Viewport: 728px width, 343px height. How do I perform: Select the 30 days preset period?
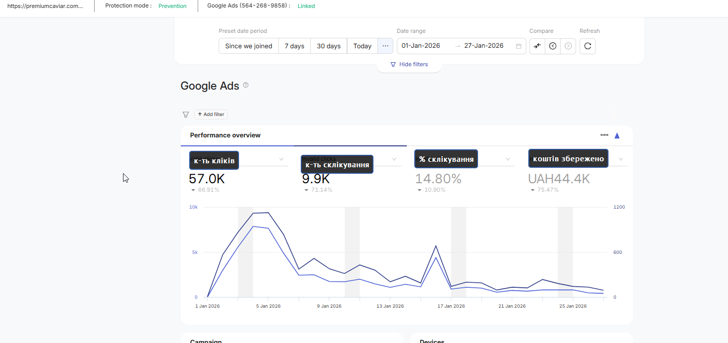(329, 46)
